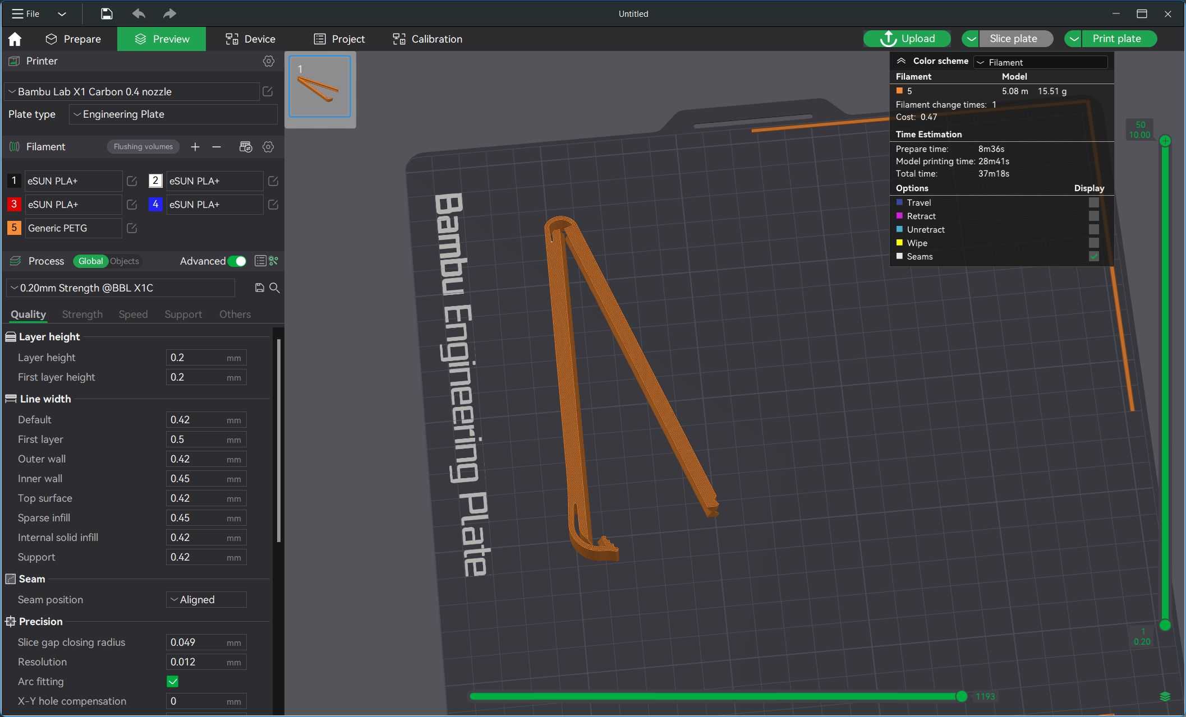Collapse the color scheme legend panel
1186x717 pixels.
pos(901,61)
